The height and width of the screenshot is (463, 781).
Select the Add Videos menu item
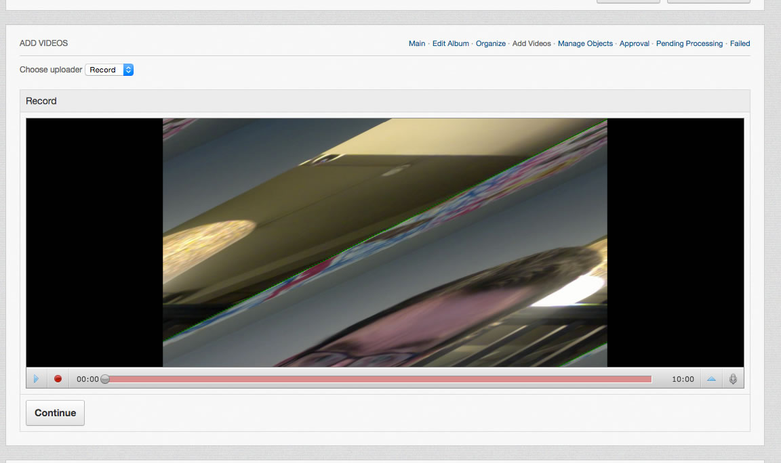pos(532,43)
